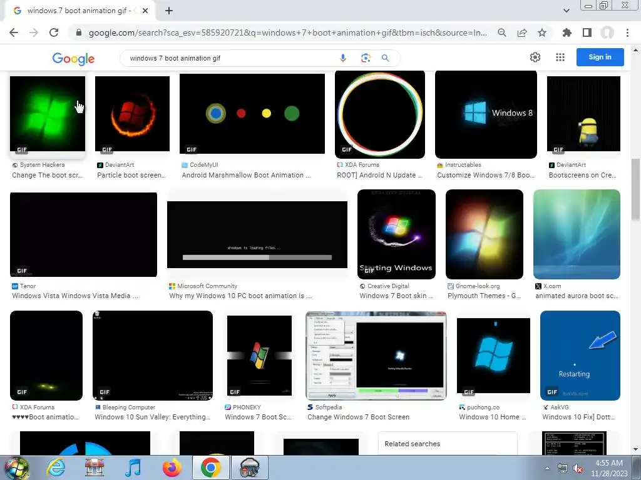Go to Google home via logo
The image size is (641, 480).
(x=74, y=59)
